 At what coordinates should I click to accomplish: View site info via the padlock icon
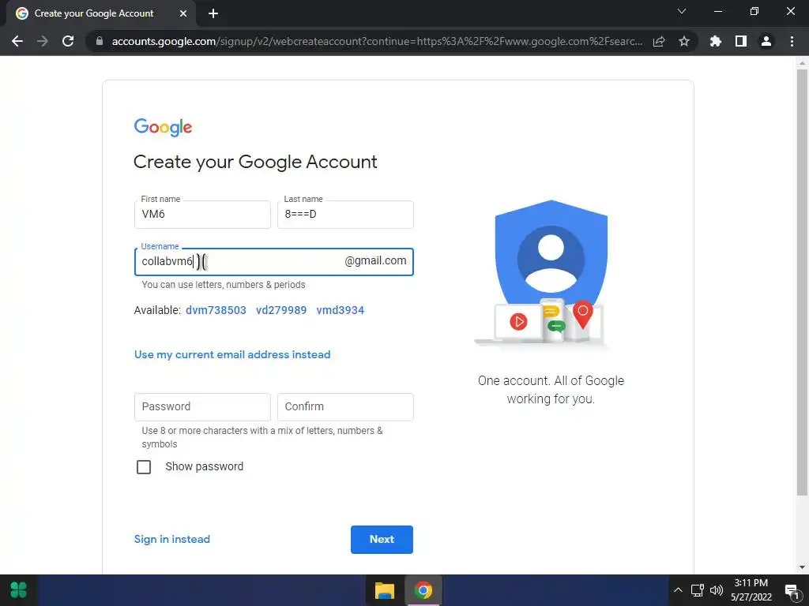tap(100, 41)
